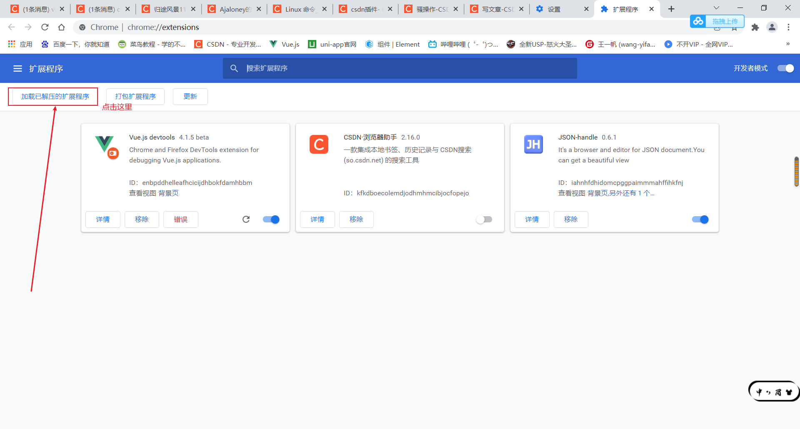Viewport: 800px width, 429px height.
Task: Open the Runoob tutorial bookmark
Action: [x=152, y=44]
